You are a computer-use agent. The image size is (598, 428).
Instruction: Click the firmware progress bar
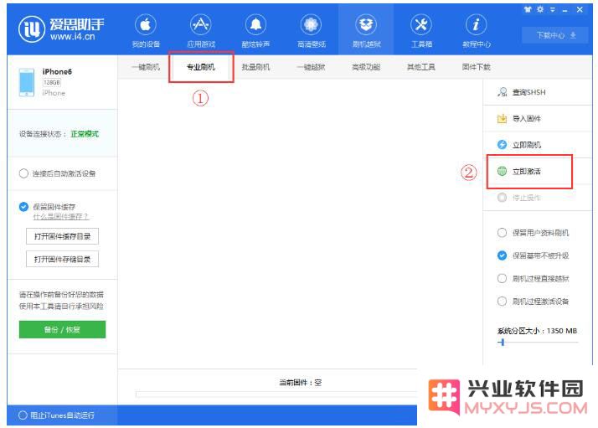tap(276, 394)
